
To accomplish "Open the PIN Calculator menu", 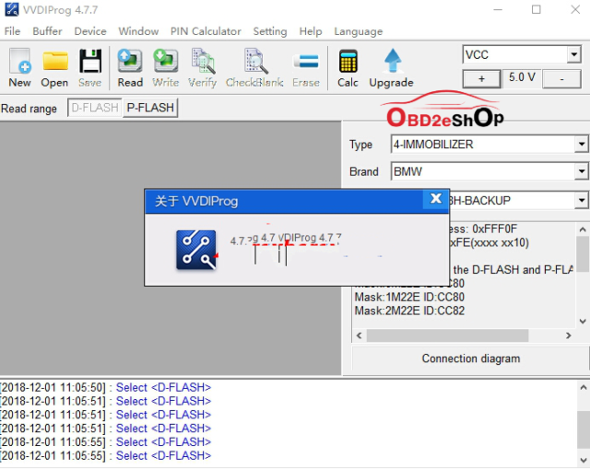I will pos(206,31).
